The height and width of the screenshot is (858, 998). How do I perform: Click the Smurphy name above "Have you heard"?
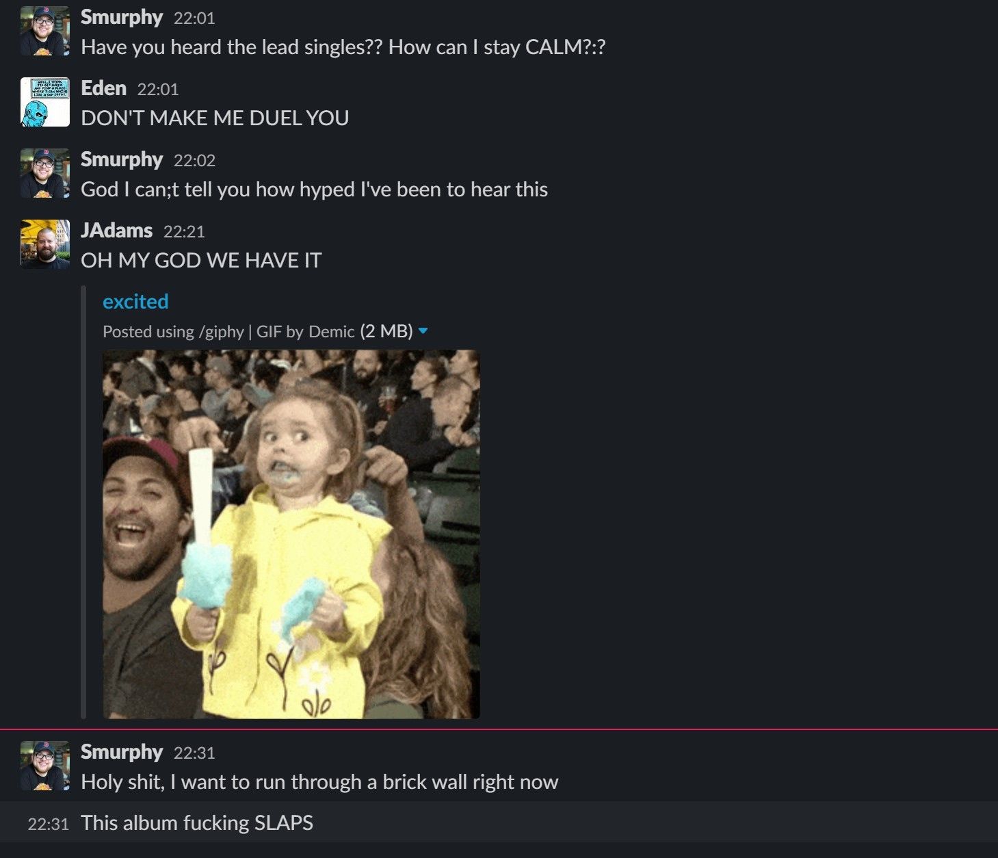(x=122, y=17)
